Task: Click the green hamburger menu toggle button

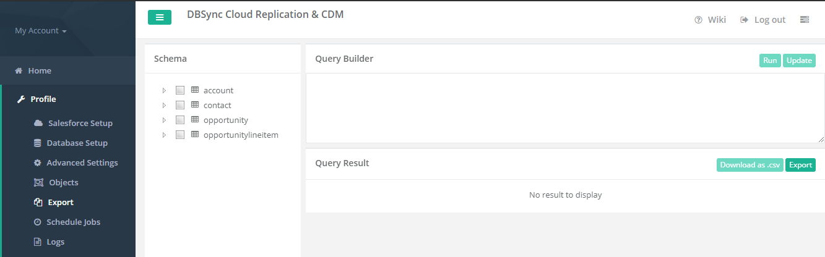Action: coord(160,17)
